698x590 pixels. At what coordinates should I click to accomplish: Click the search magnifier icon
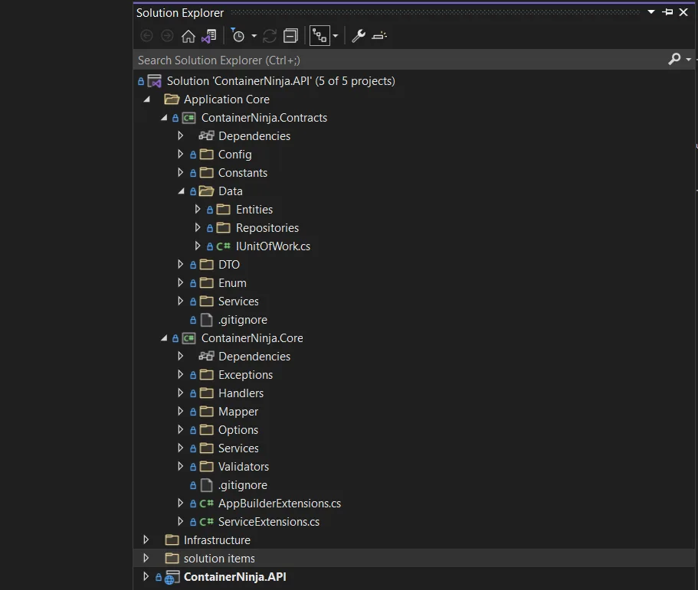point(674,60)
